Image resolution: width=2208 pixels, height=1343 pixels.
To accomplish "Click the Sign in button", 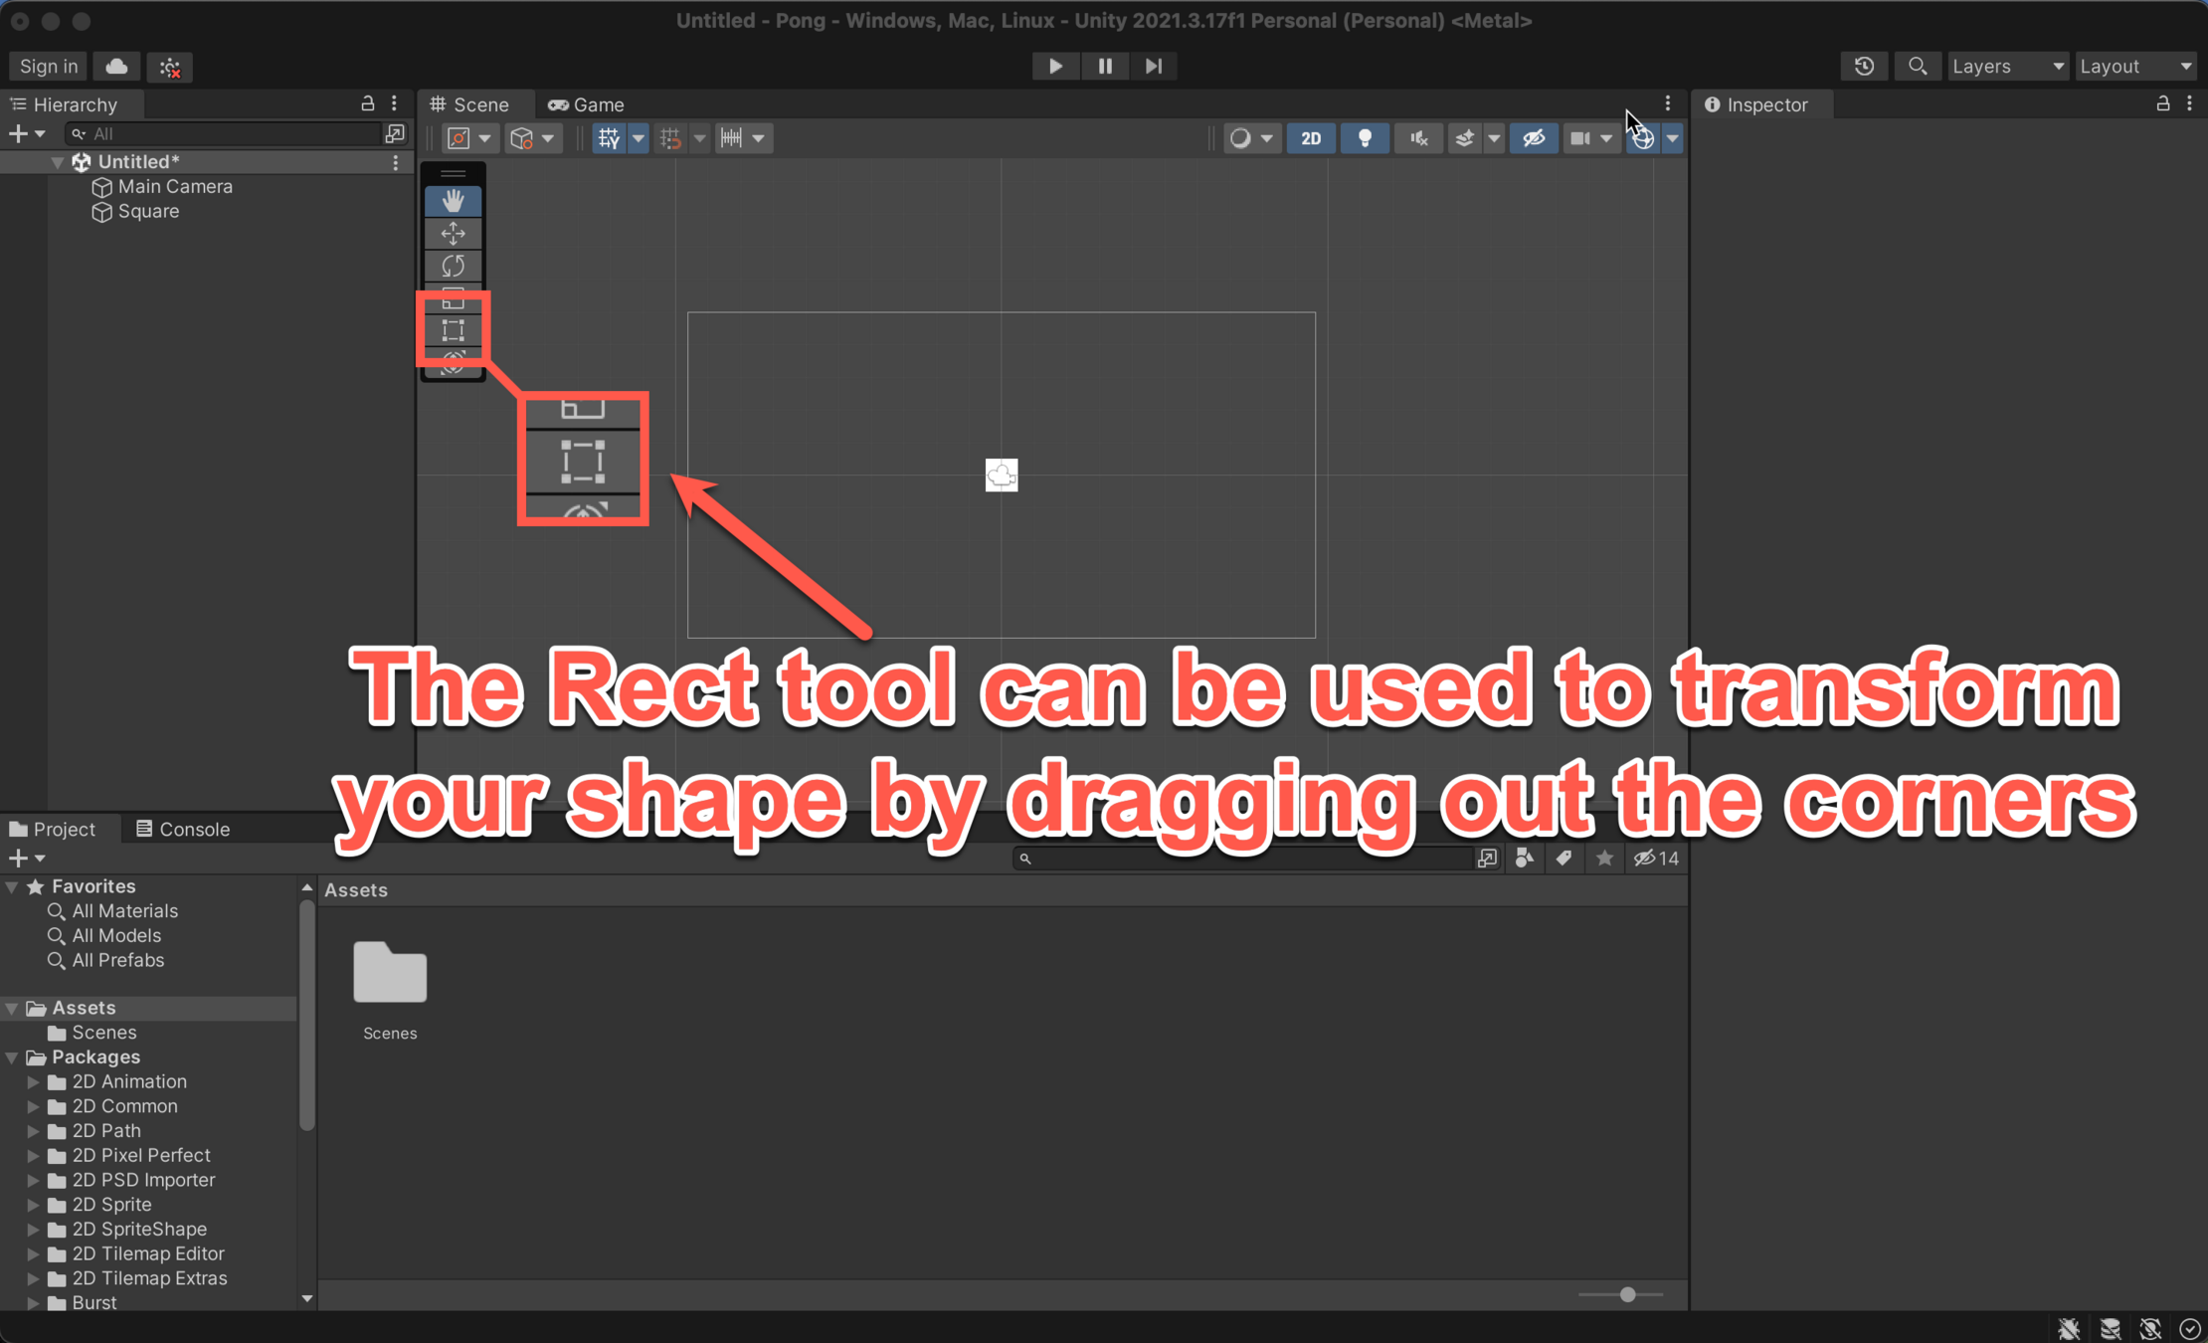I will [x=48, y=66].
